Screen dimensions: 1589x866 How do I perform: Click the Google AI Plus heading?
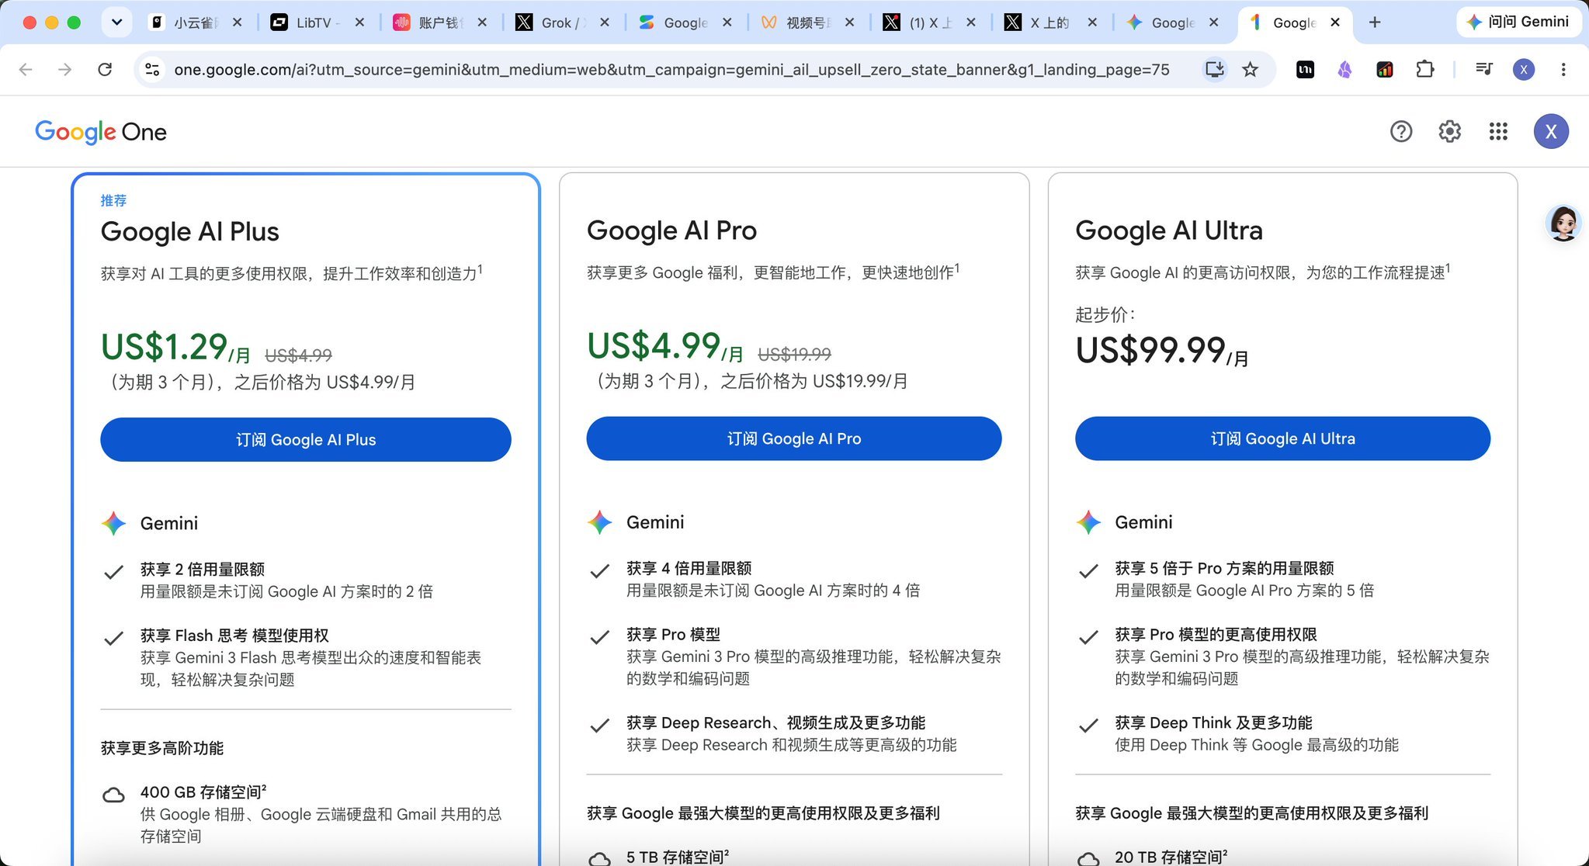[189, 231]
